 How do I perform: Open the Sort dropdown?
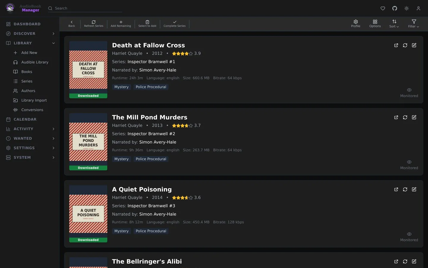(394, 24)
